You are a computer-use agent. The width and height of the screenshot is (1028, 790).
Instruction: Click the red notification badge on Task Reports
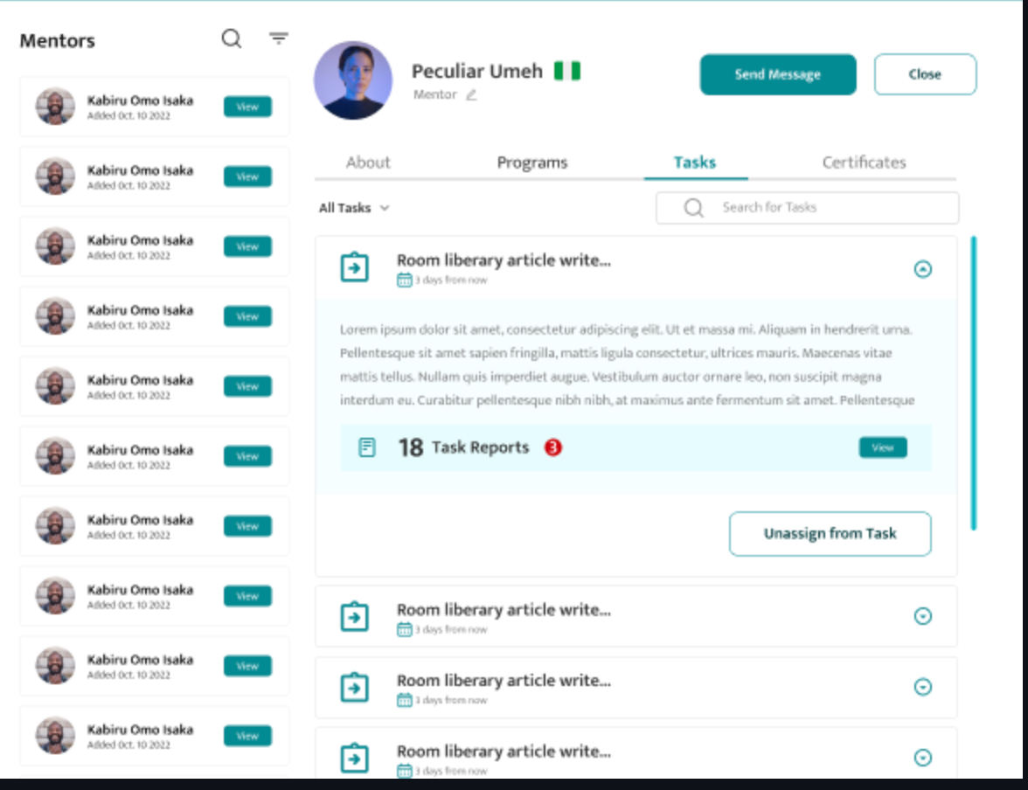pos(553,447)
